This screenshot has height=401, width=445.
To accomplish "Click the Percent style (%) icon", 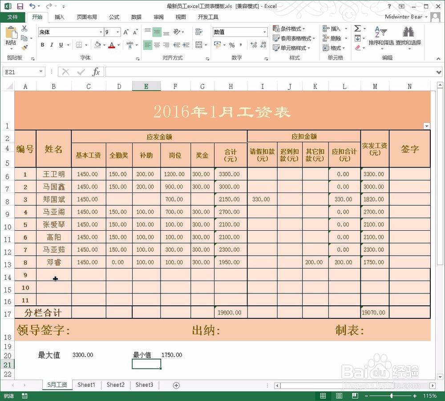I will [232, 45].
